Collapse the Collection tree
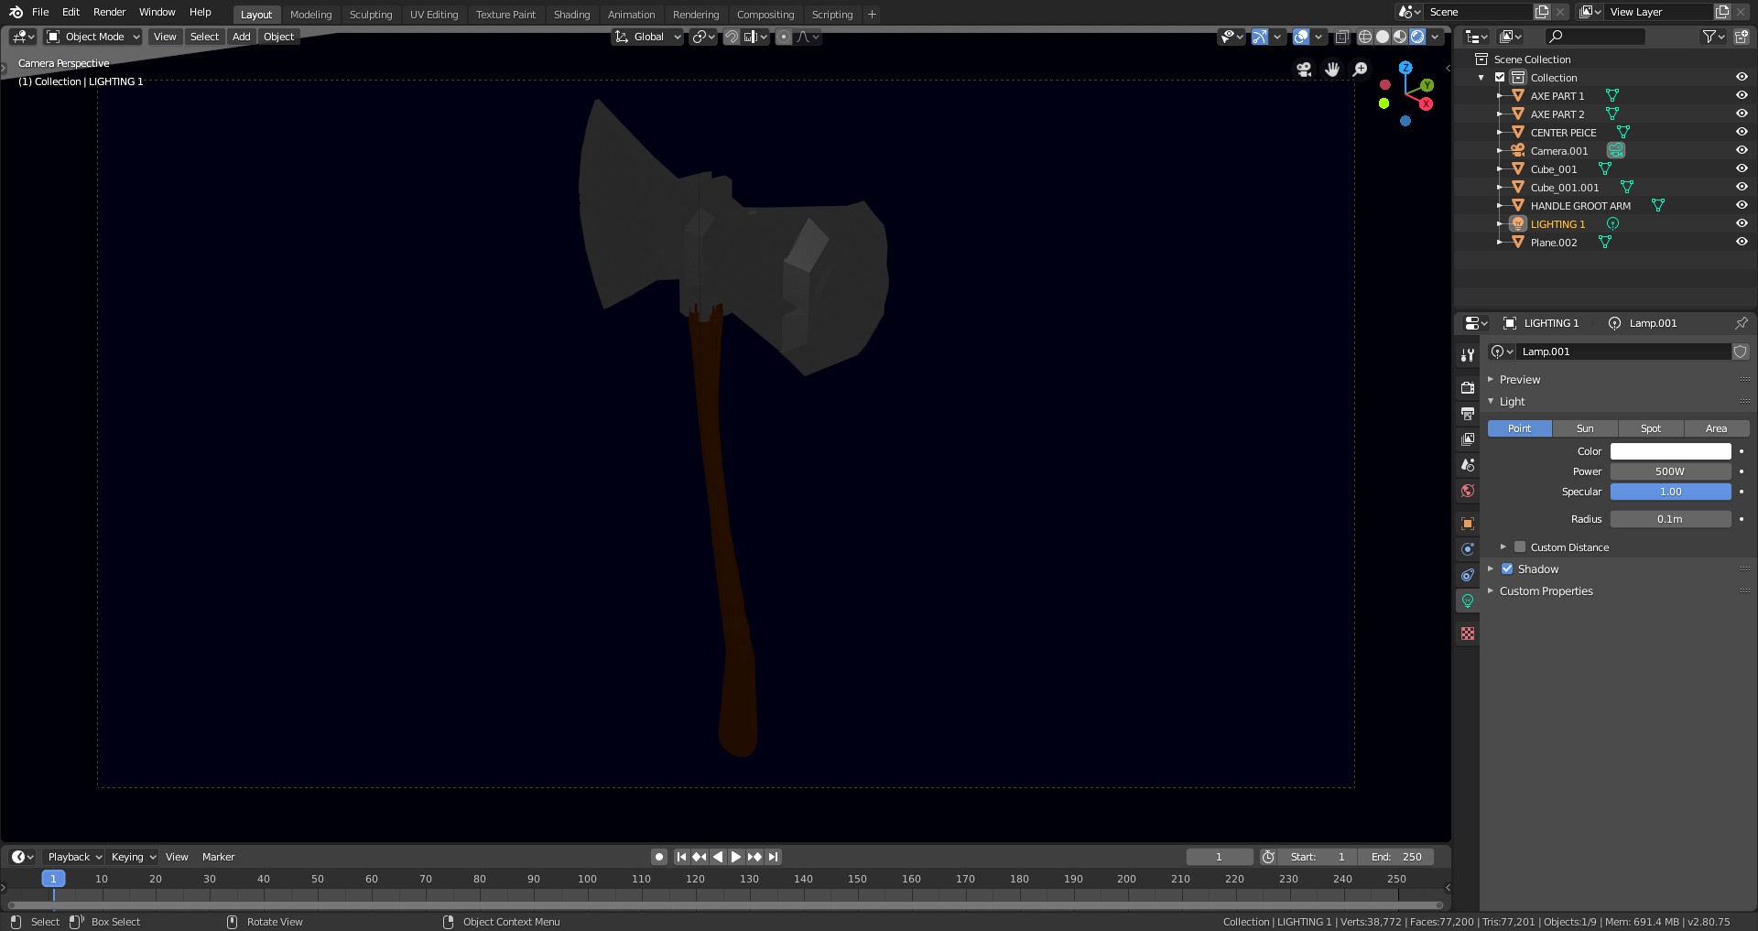 (1481, 77)
